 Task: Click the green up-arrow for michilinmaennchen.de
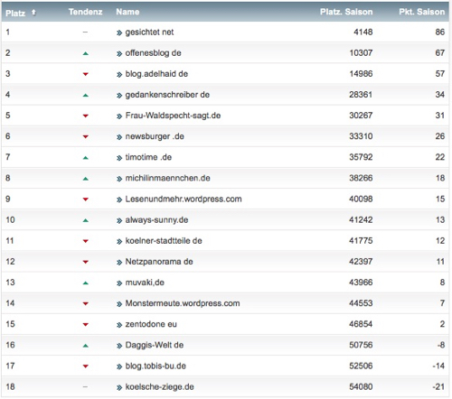click(x=86, y=179)
